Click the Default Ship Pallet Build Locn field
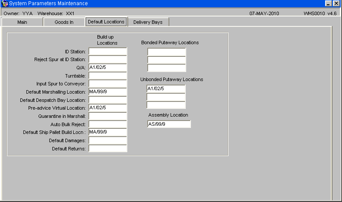This screenshot has height=202, width=342. pos(108,132)
